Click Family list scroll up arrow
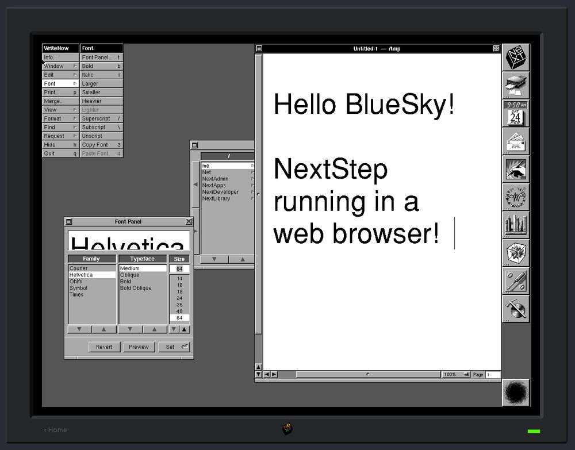Screen dimensions: 575x450 (104, 329)
